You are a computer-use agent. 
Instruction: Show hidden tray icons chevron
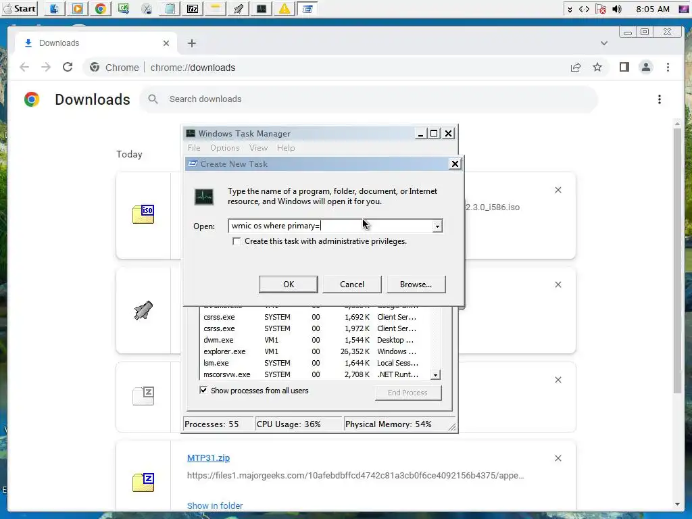570,9
